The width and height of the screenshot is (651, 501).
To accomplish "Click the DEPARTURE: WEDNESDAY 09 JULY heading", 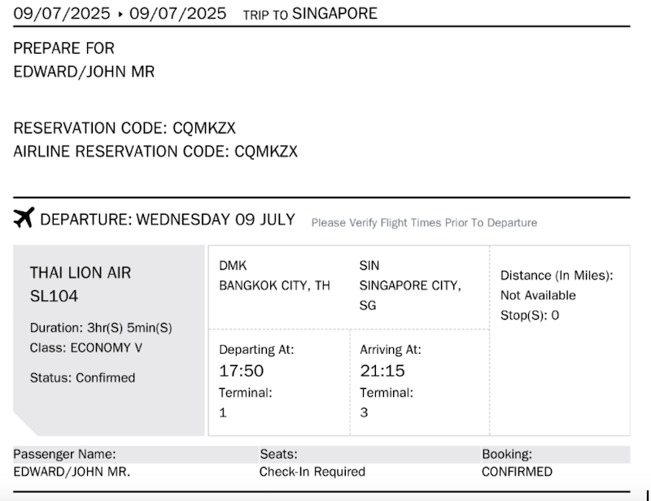I will 168,220.
